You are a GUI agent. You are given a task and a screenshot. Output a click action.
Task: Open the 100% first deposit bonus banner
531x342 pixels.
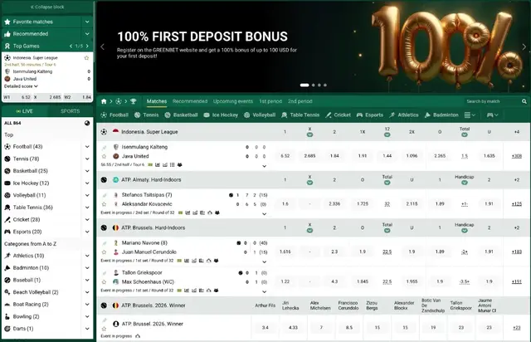[x=314, y=47]
